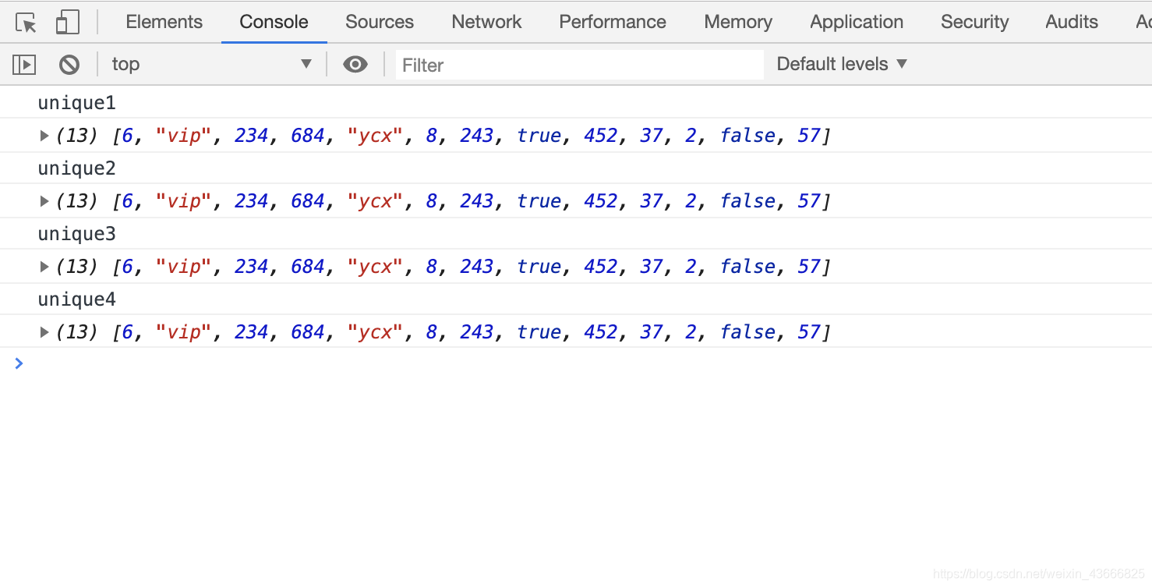This screenshot has height=588, width=1152.
Task: Click the unique1 log text
Action: click(77, 103)
